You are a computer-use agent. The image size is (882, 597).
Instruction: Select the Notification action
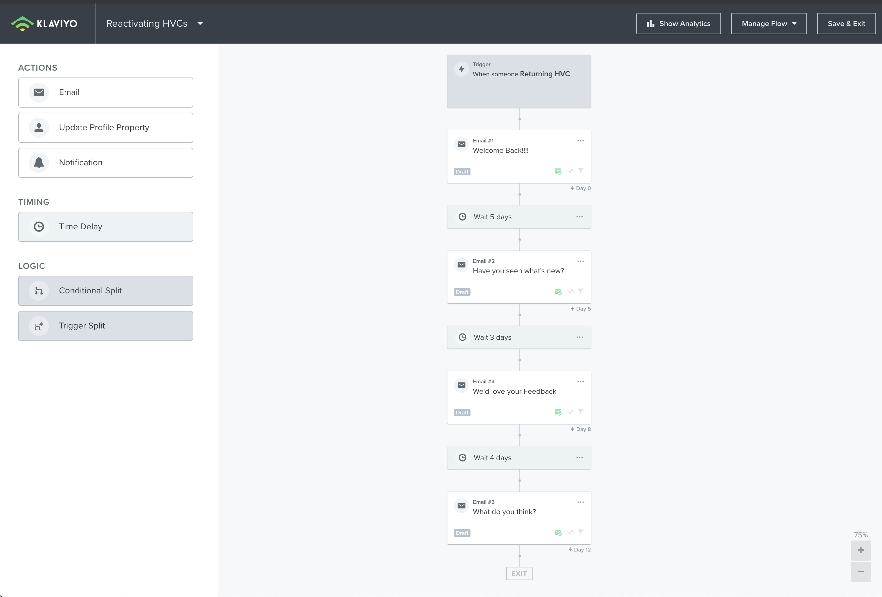tap(105, 163)
